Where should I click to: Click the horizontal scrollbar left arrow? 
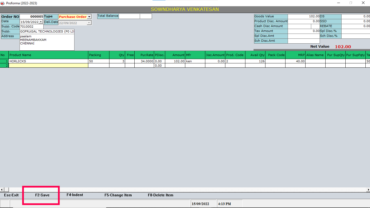[2, 190]
